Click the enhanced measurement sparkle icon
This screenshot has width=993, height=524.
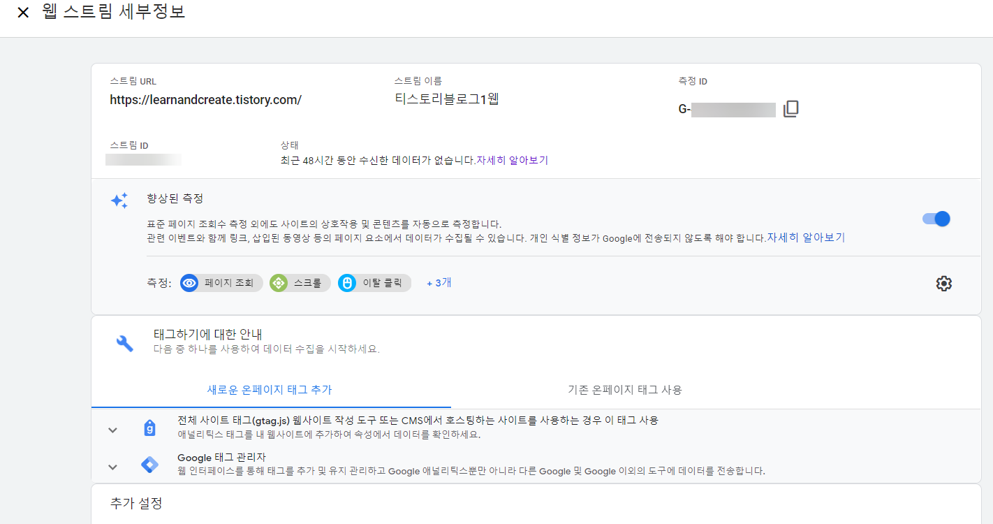pyautogui.click(x=119, y=201)
